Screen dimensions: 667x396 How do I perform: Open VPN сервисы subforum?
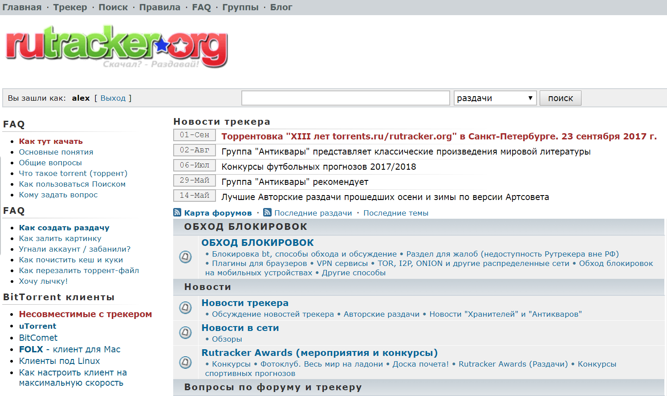[342, 263]
